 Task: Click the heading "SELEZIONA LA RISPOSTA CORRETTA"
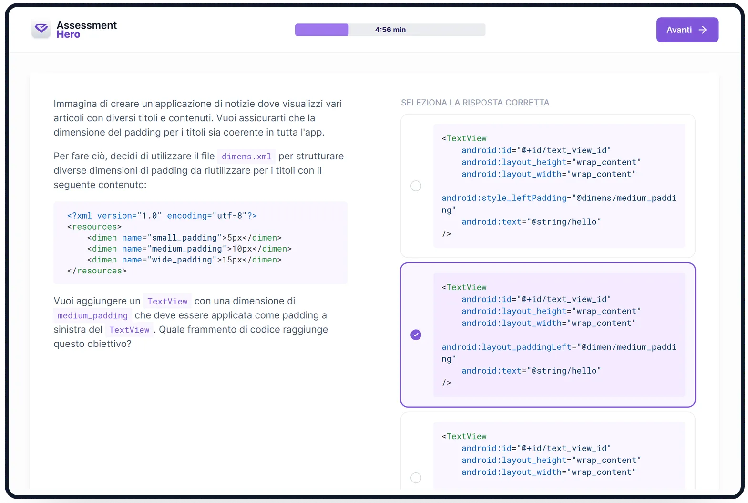475,103
